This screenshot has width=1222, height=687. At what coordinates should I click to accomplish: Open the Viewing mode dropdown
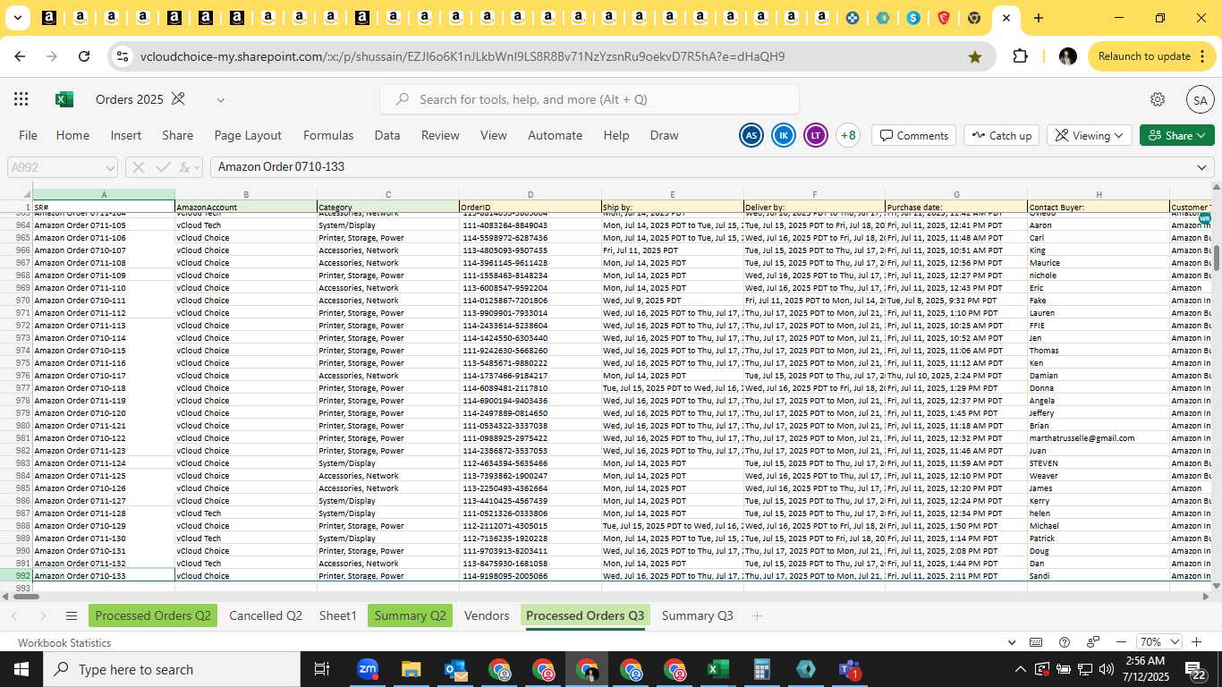point(1090,135)
